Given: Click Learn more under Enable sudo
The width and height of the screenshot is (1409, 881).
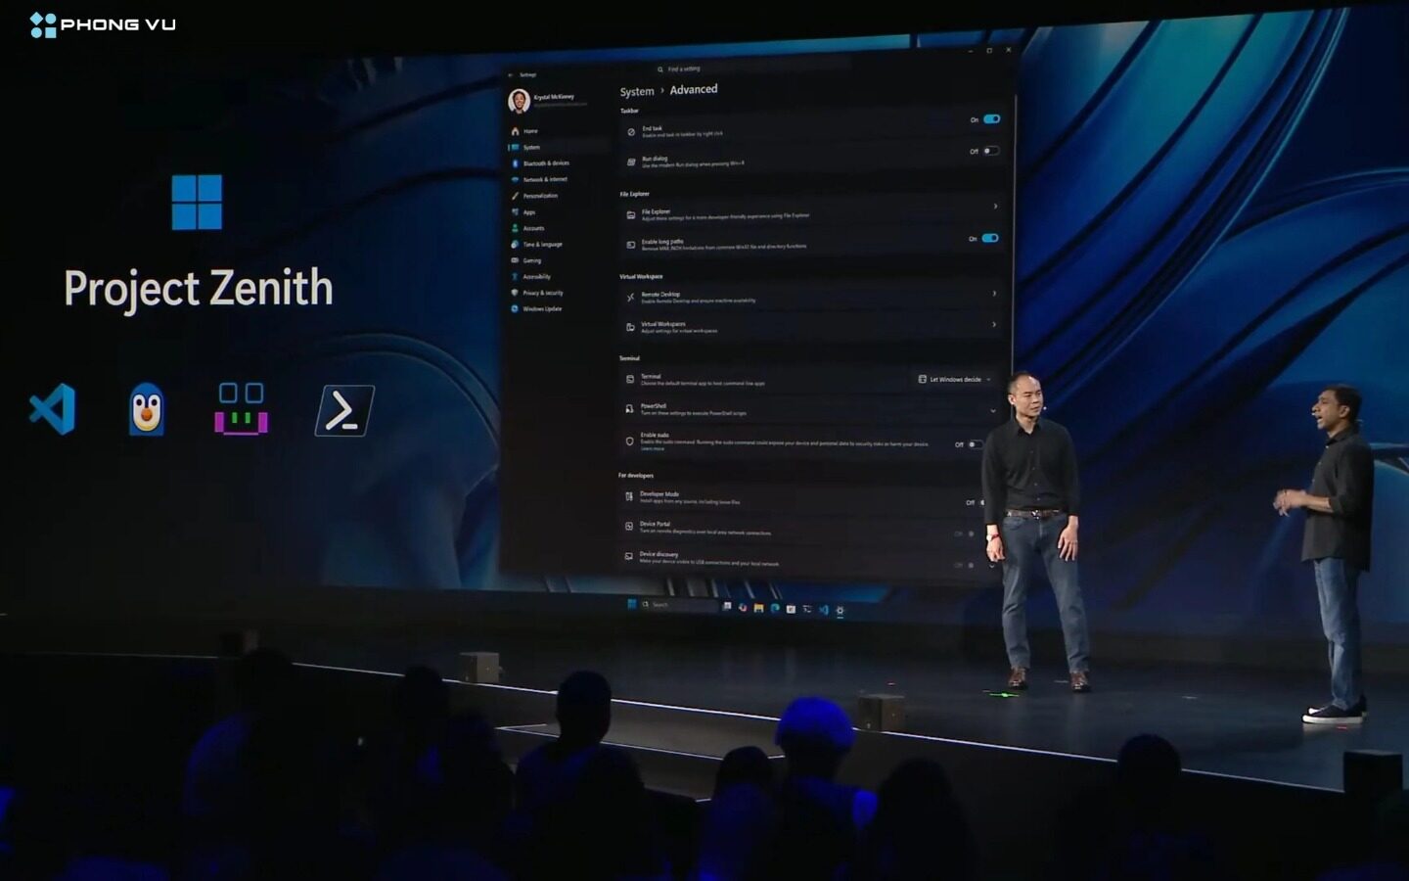Looking at the screenshot, I should 653,449.
